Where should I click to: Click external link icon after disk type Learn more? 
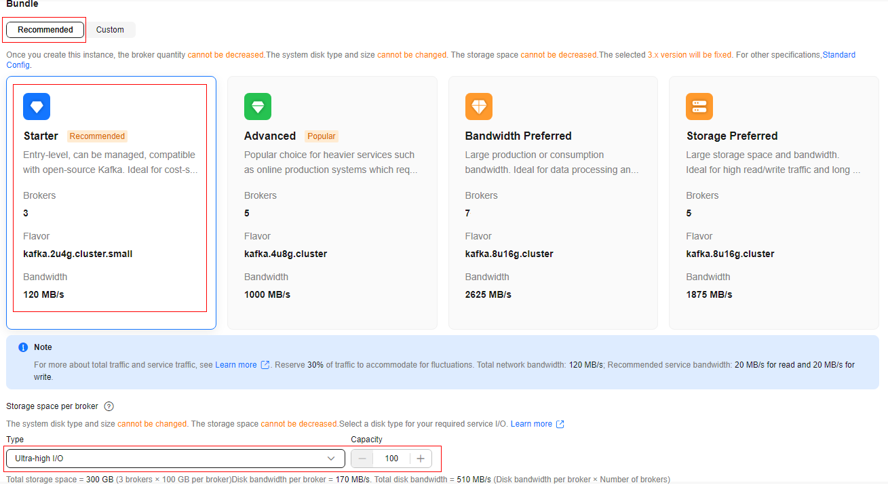click(560, 424)
